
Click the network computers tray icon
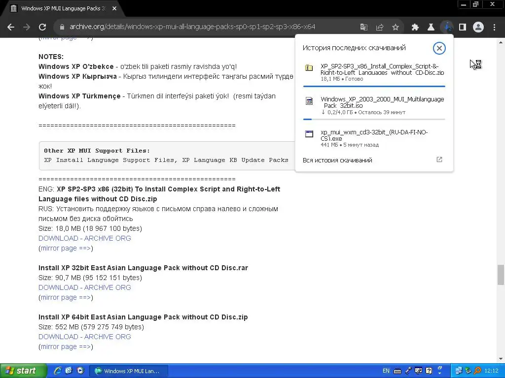tap(458, 371)
